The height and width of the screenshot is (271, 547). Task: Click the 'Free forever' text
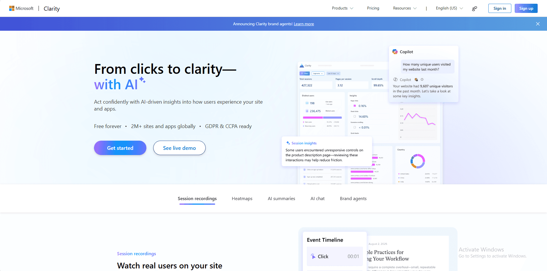[x=108, y=126]
